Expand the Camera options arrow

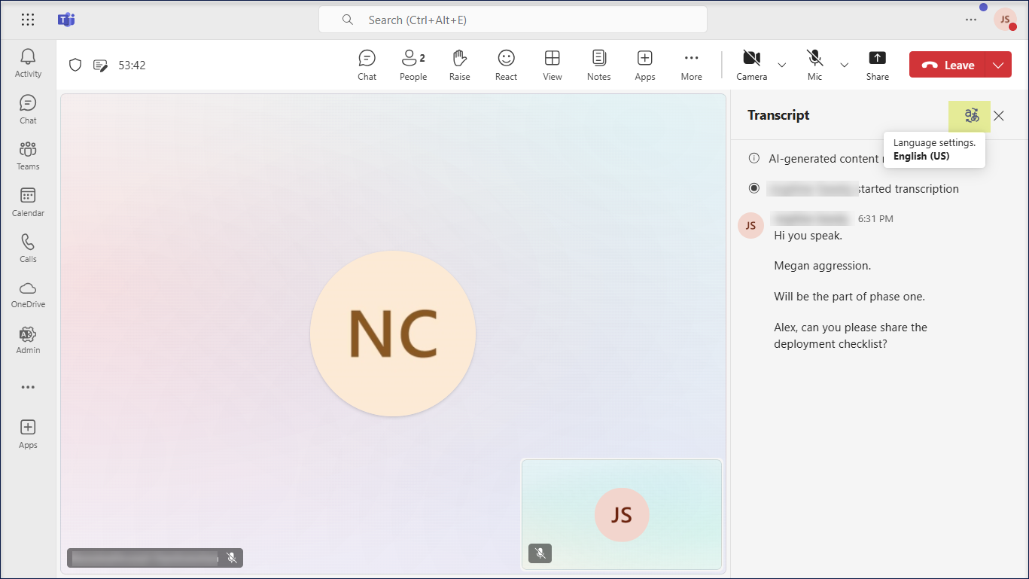[x=782, y=66]
